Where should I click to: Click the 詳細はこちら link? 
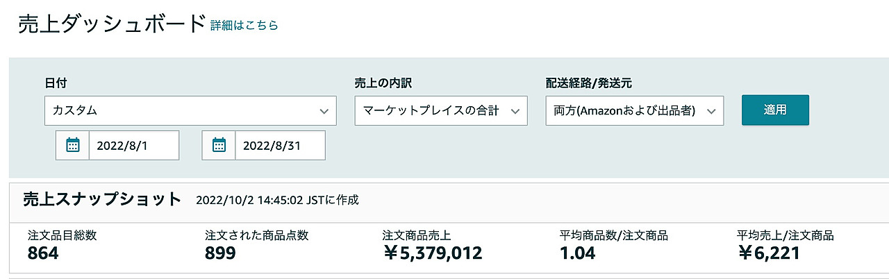point(244,26)
